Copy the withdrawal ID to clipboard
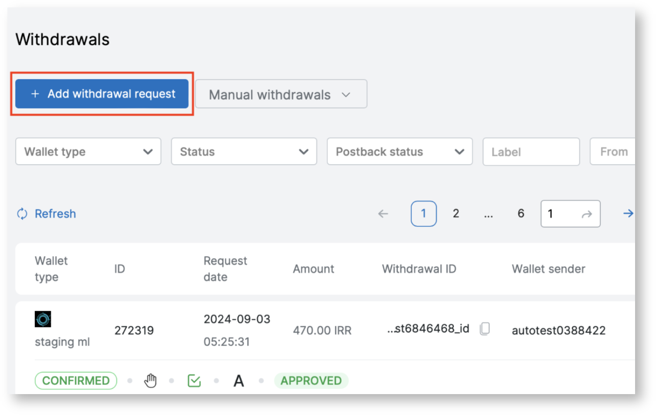The width and height of the screenshot is (656, 415). [x=485, y=329]
